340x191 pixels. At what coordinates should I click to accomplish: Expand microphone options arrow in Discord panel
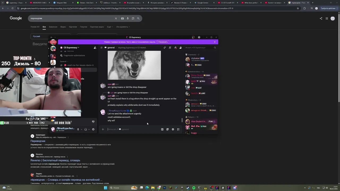81,129
